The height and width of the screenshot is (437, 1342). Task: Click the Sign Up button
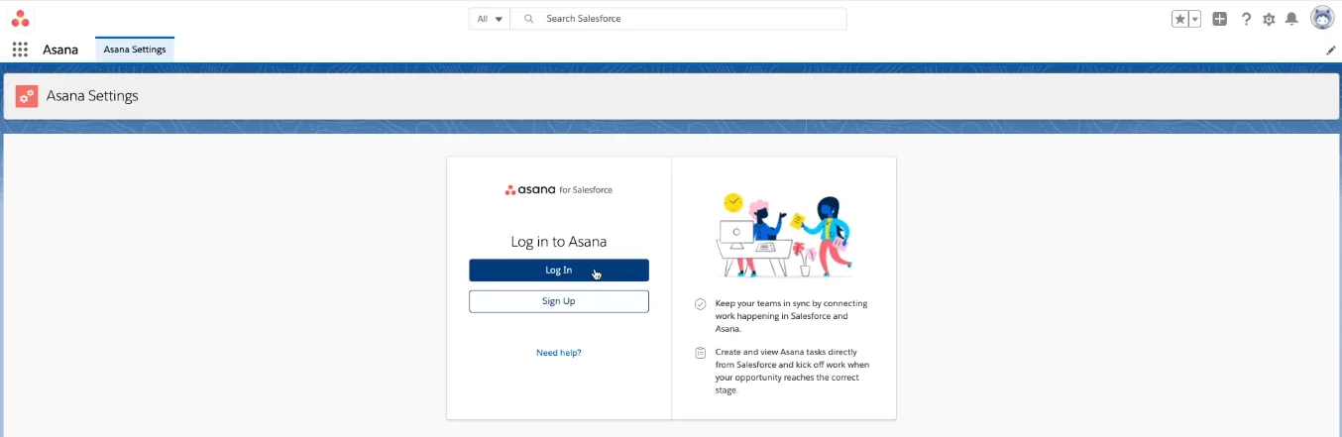(559, 301)
